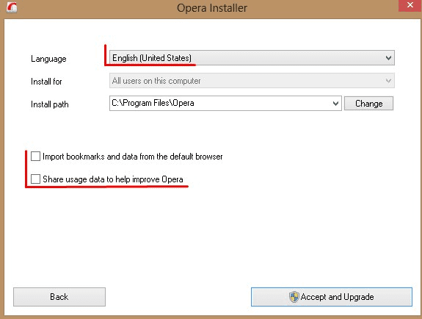Screen dimensions: 422x319
Task: Click the Install for field label
Action: 46,82
